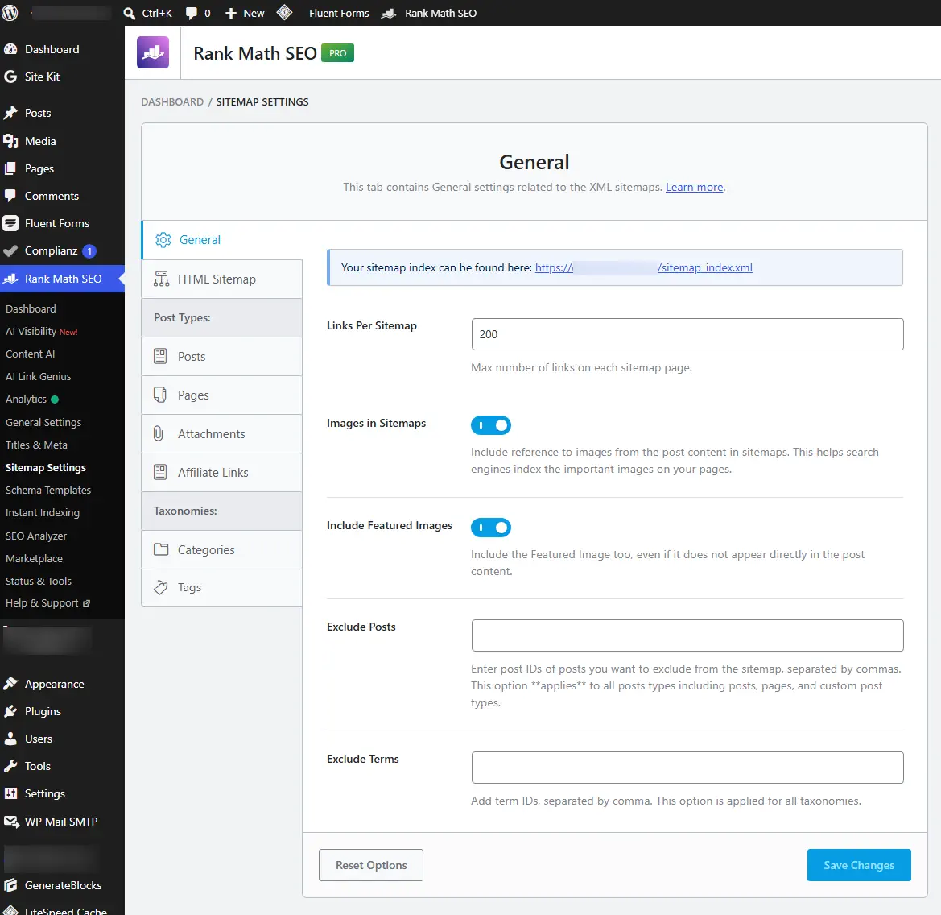
Task: Open the sitemap_index.xml link
Action: coord(643,267)
